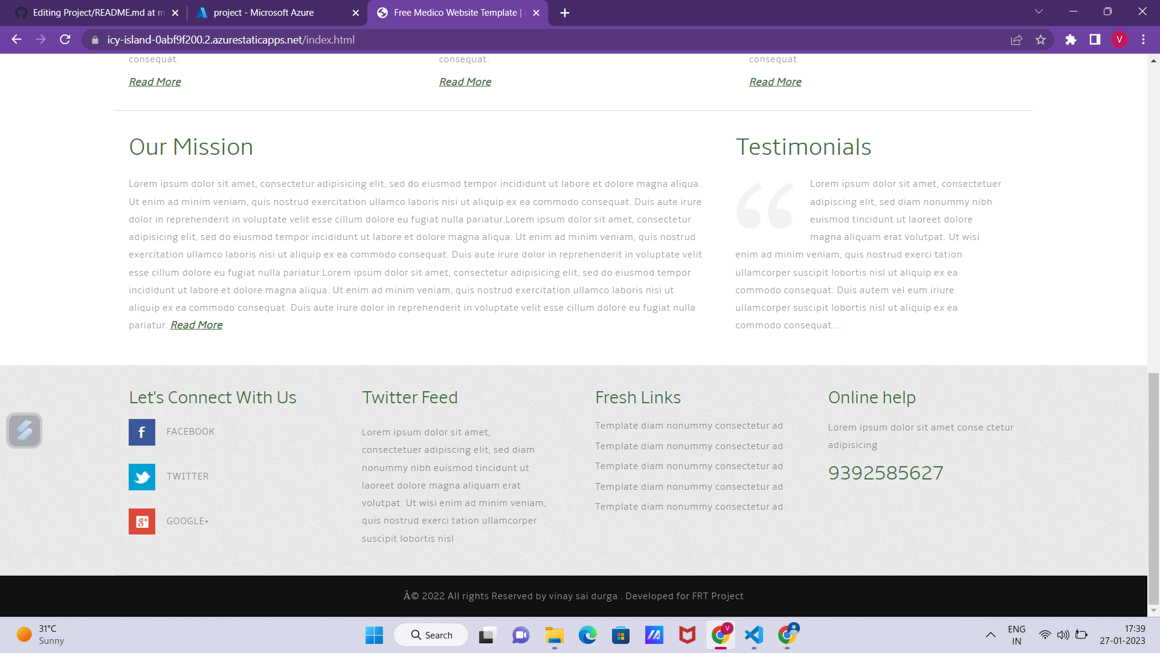
Task: Open the floating accessibility widget on the left
Action: click(x=24, y=430)
